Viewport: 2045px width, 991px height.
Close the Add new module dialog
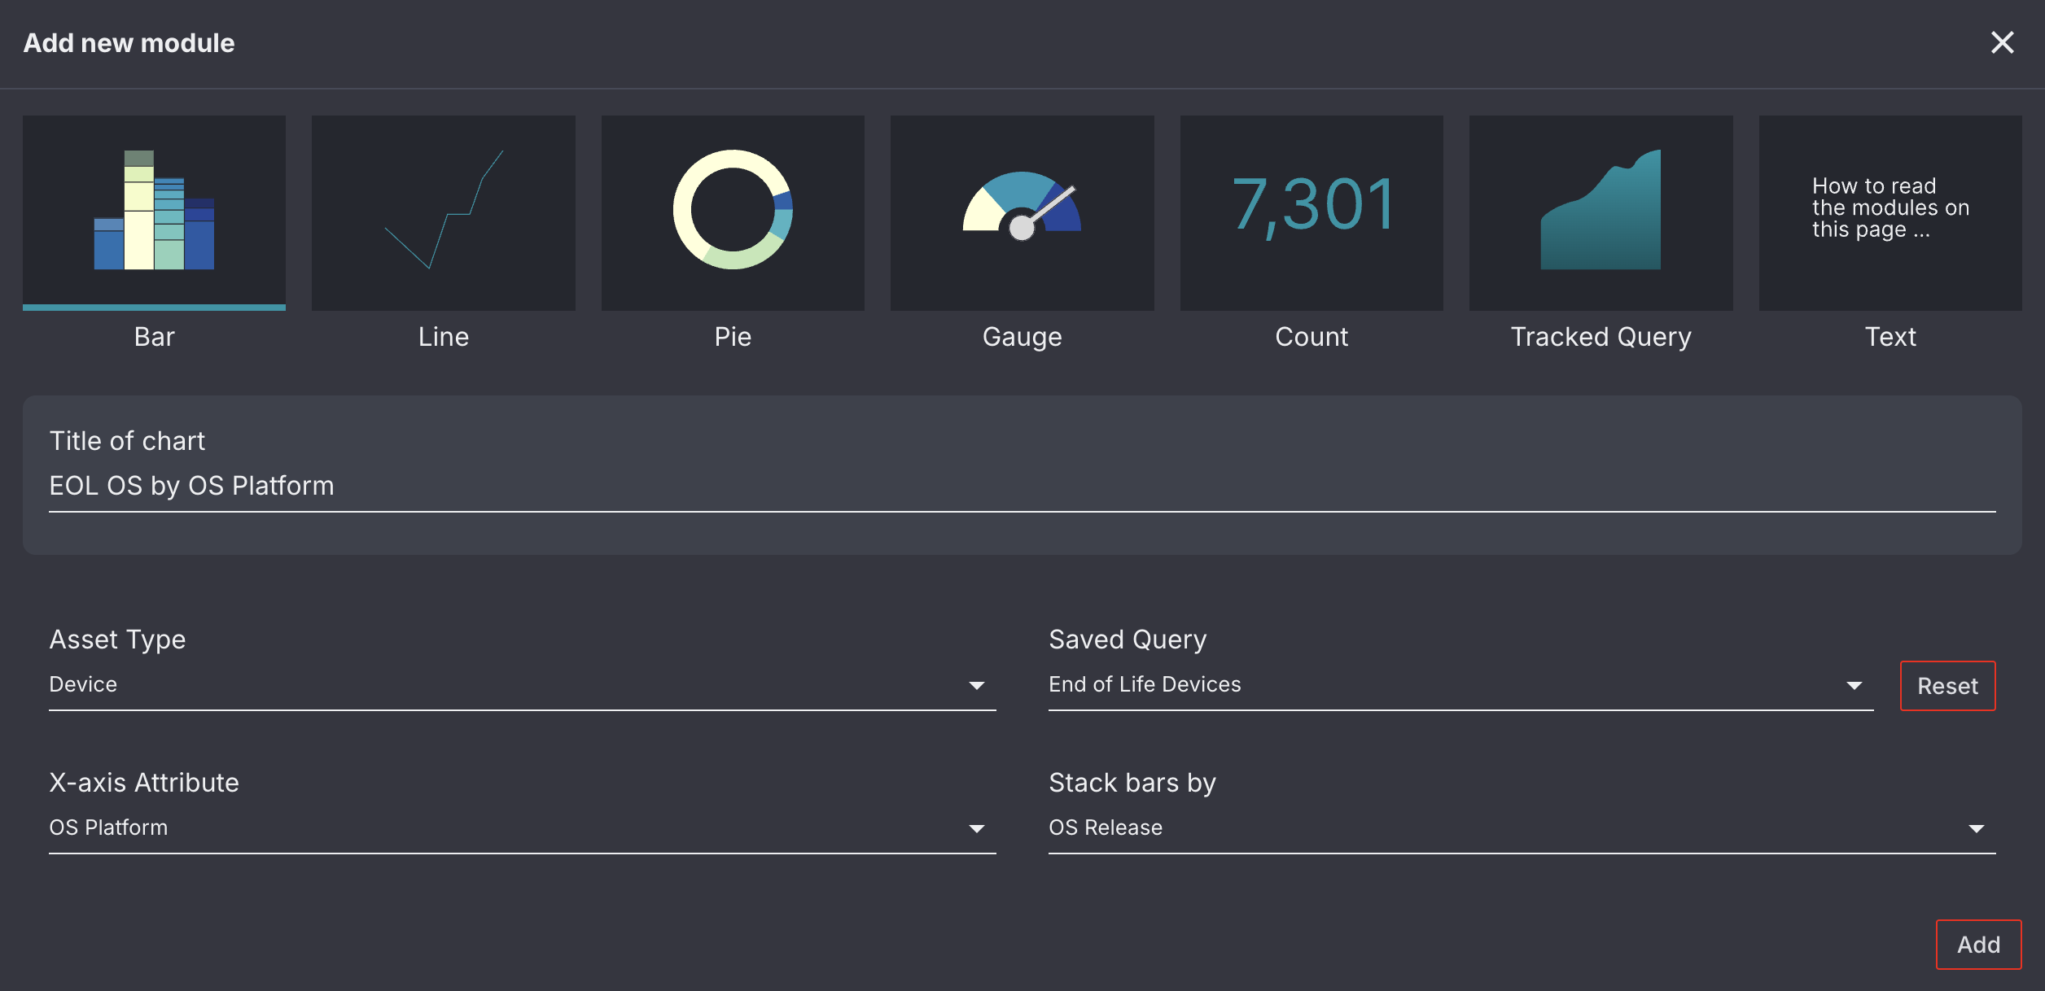click(x=2002, y=43)
